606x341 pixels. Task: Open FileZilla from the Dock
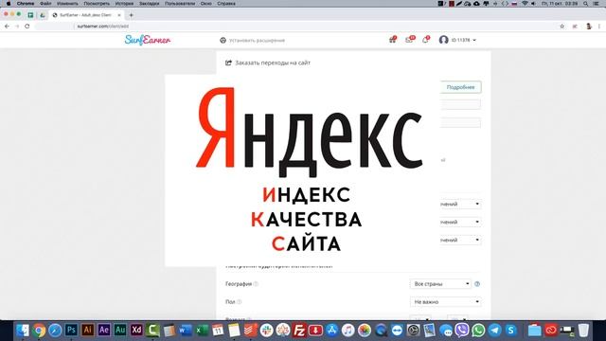tap(299, 331)
